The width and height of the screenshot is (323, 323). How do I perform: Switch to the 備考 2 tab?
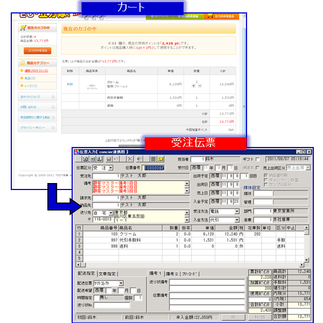pyautogui.click(x=172, y=274)
